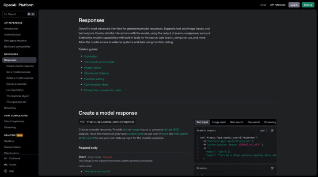The width and height of the screenshot is (318, 177).
Task: Open Docs in the top navigation
Action: point(263,5)
